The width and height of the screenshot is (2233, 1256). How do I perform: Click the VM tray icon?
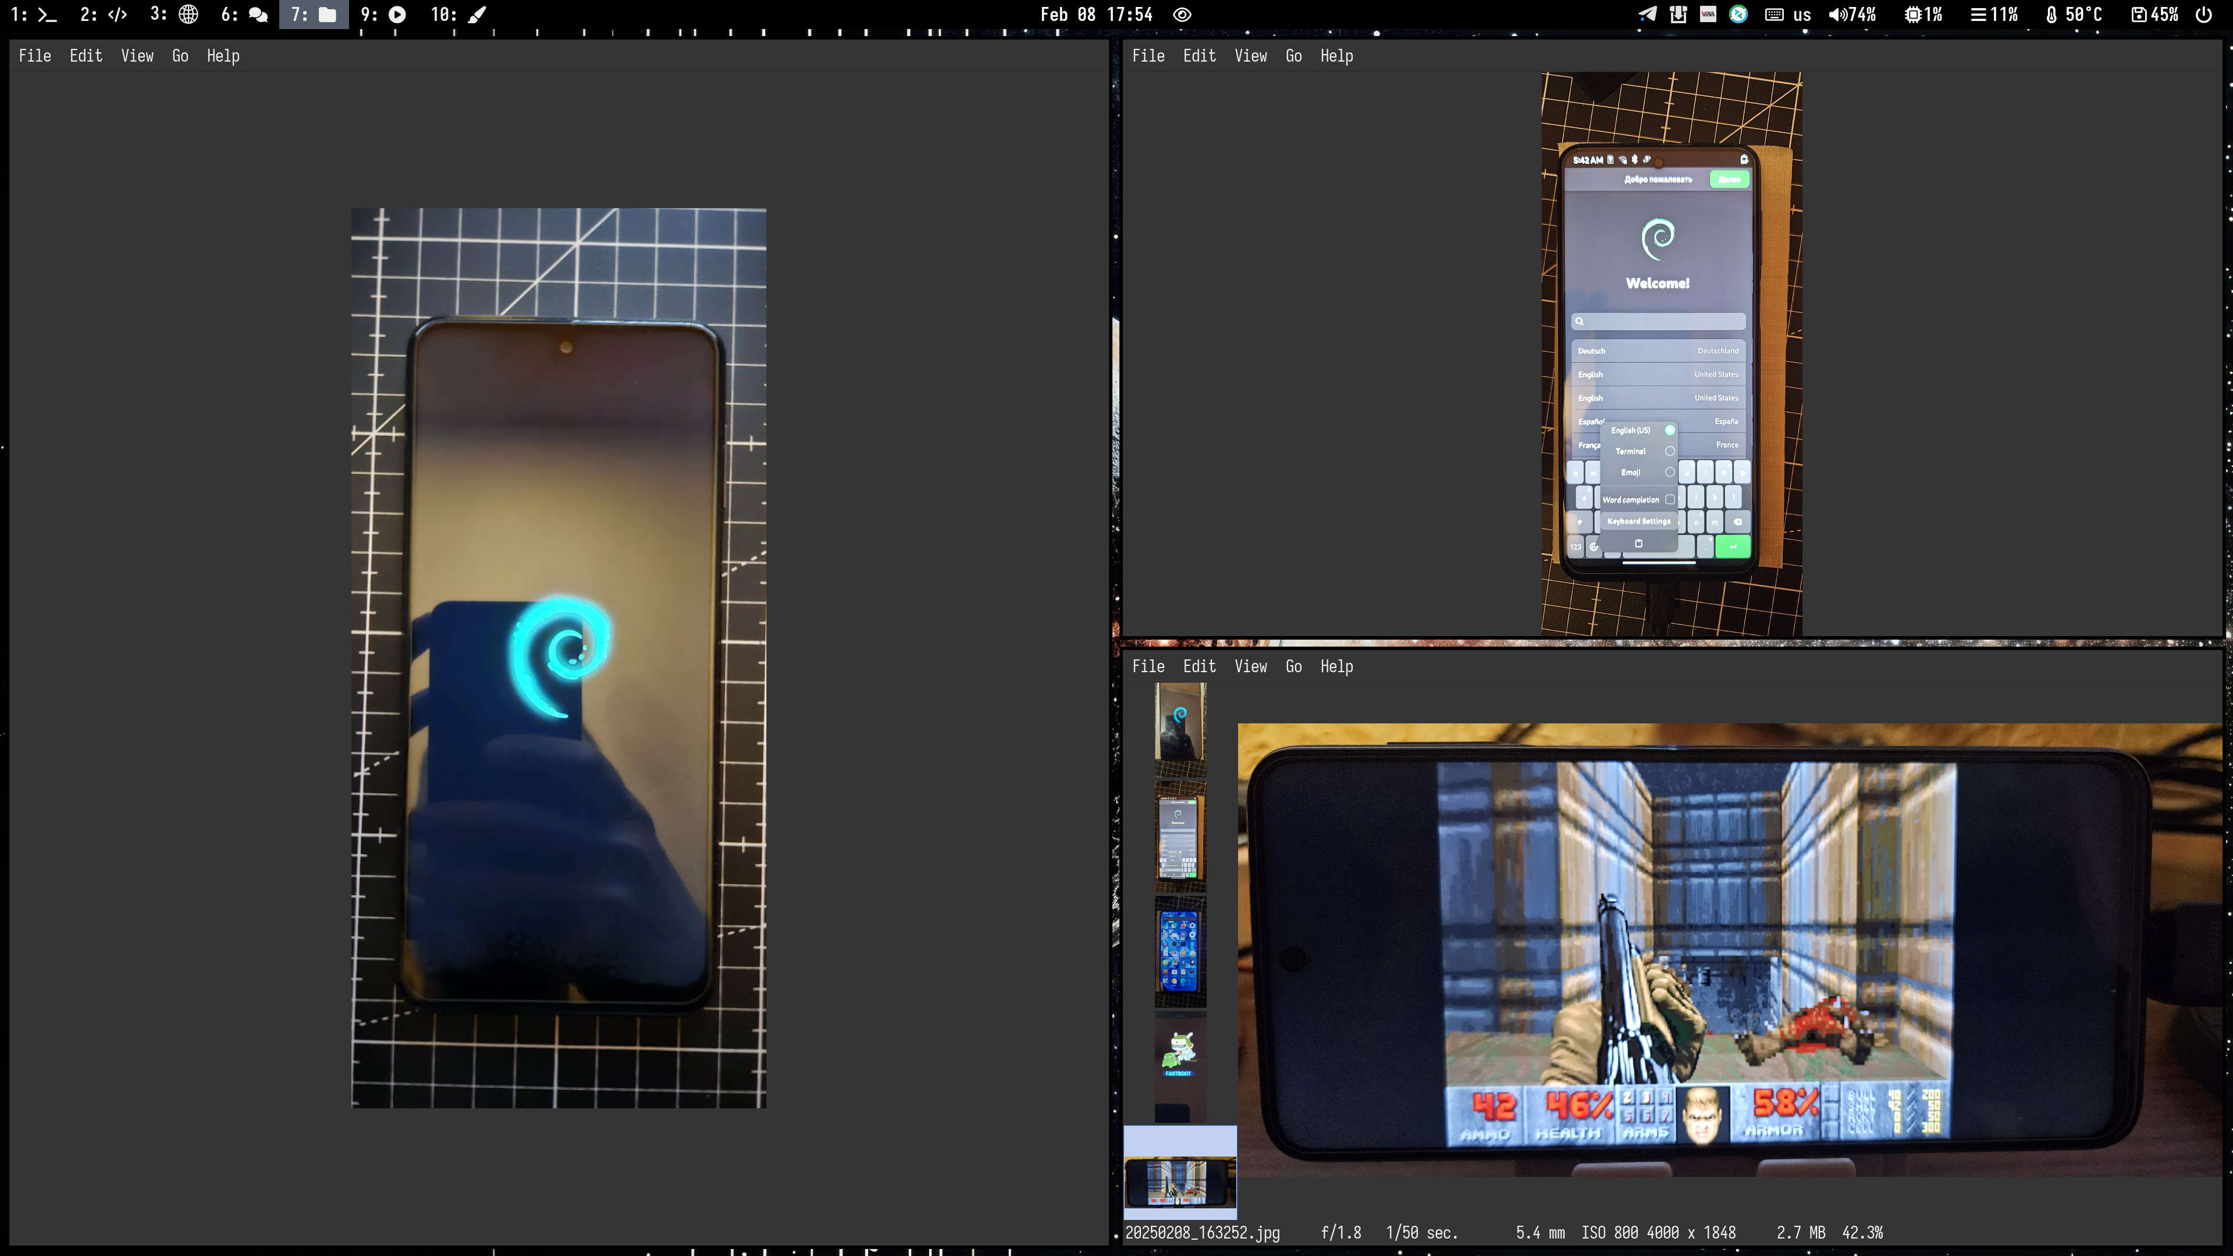tap(1708, 14)
